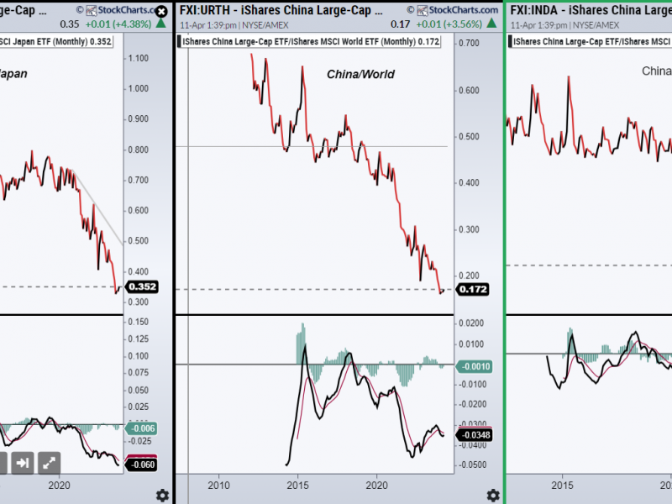Click the jump-to-latest arrow button in Japan chart
672x504 pixels.
[23, 463]
